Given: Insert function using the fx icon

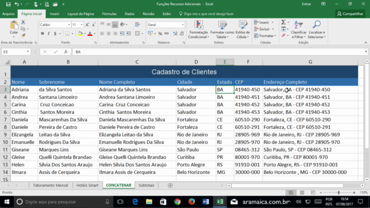Looking at the screenshot, I should click(x=66, y=51).
